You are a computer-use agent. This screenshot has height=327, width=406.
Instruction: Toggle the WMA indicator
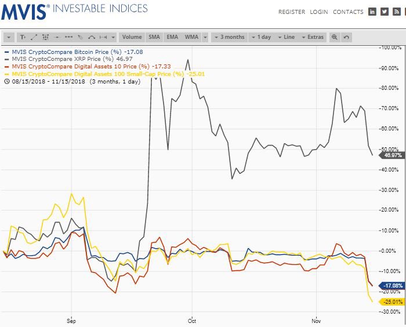click(x=191, y=37)
